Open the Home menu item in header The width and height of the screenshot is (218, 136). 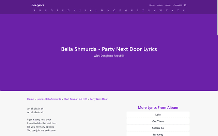tap(152, 5)
